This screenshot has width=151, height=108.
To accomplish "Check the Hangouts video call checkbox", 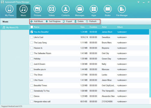I will pos(32,101).
